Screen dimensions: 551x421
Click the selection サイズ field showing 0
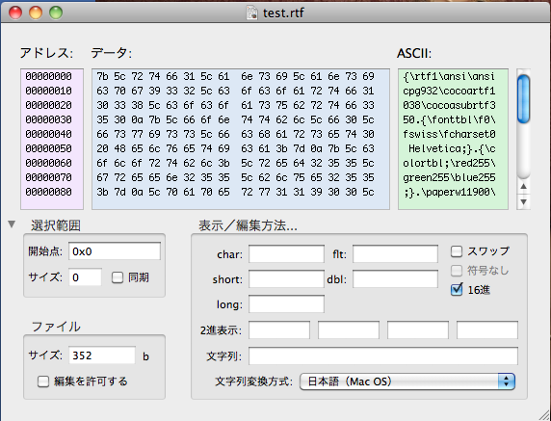pyautogui.click(x=86, y=277)
